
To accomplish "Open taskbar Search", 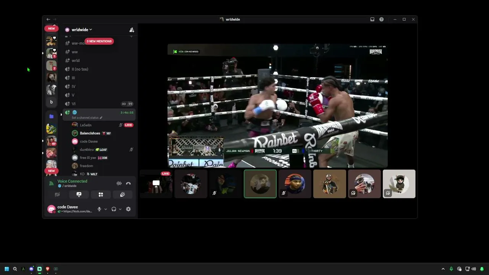I will click(x=15, y=269).
